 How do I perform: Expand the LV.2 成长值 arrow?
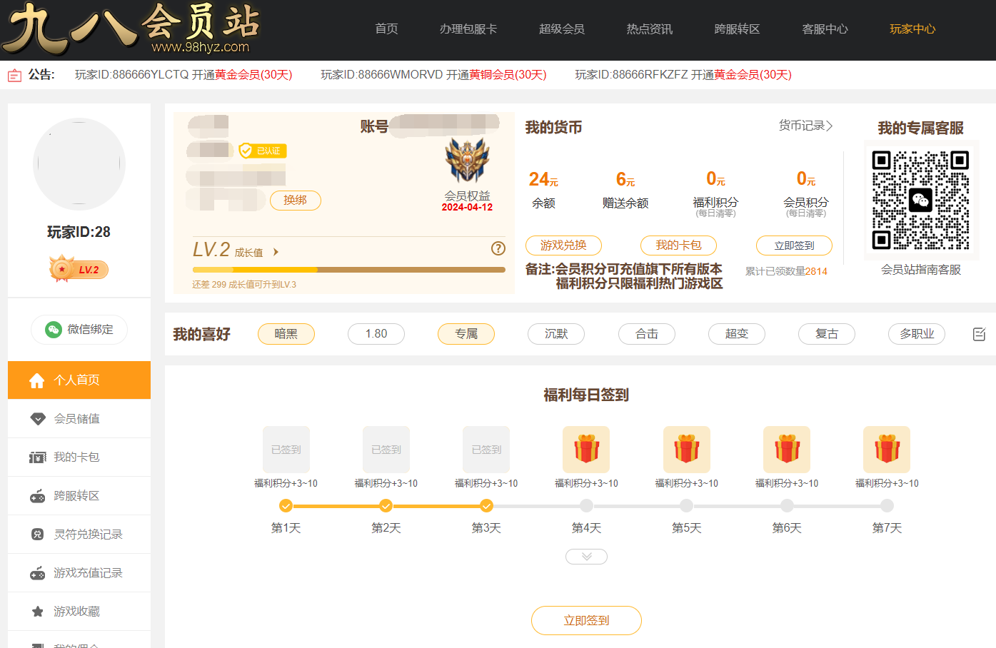(x=276, y=252)
